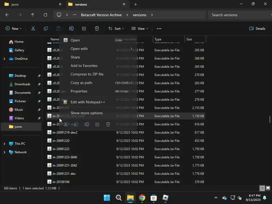272x204 pixels.
Task: Open Downloads in the navigation pane
Action: (22, 84)
